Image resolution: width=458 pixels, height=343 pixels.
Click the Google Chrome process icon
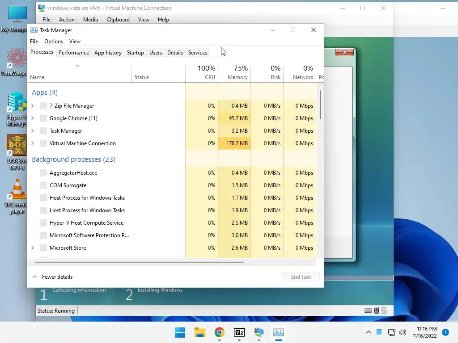(x=43, y=118)
